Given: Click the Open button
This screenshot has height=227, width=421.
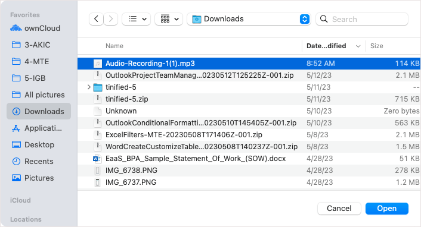Looking at the screenshot, I should 387,209.
